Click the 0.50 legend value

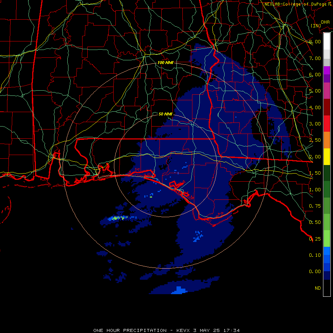tap(315, 222)
